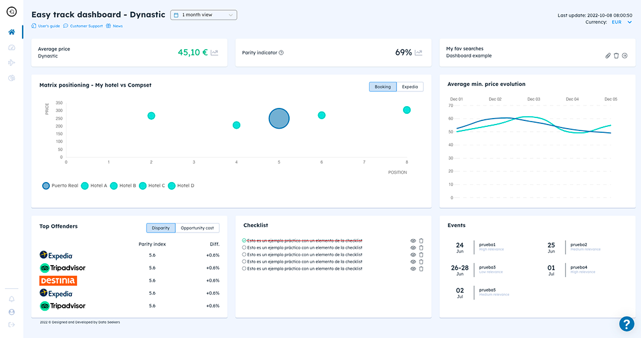Open the user profile icon in sidebar
The height and width of the screenshot is (338, 641).
point(11,312)
